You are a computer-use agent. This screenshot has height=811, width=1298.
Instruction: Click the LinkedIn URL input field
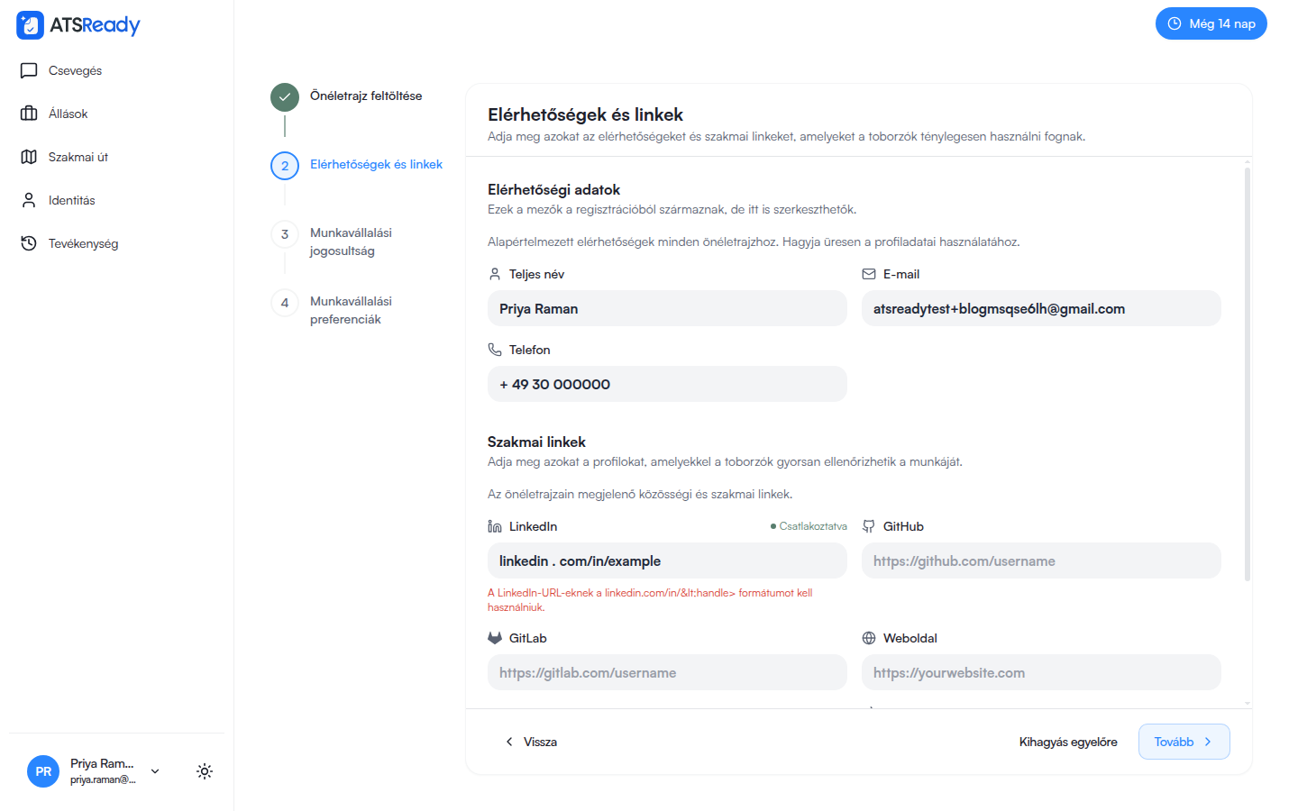point(667,560)
